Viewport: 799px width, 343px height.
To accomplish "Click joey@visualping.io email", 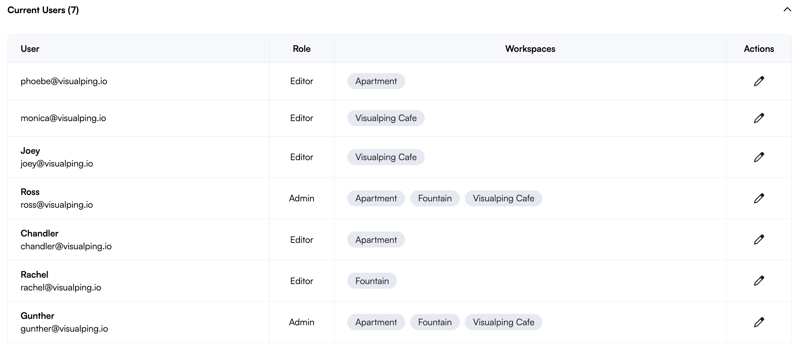I will tap(57, 164).
